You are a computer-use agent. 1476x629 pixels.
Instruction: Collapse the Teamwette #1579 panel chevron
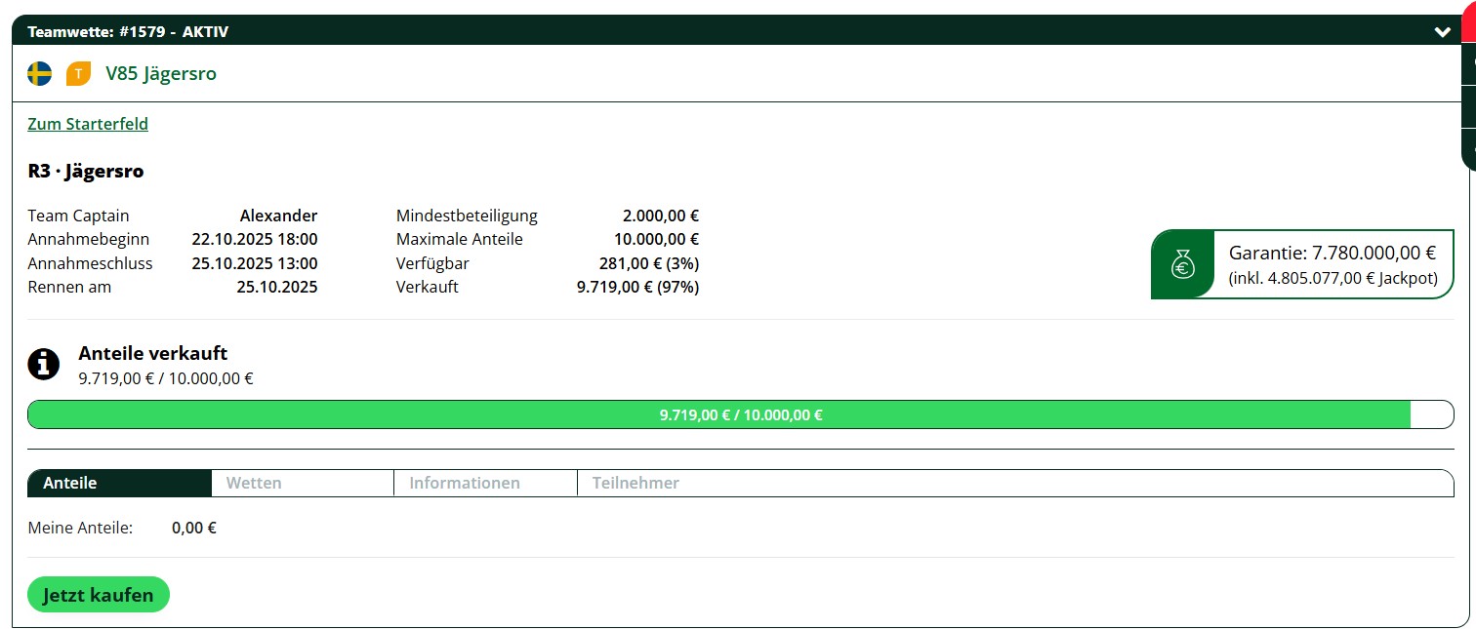point(1442,32)
